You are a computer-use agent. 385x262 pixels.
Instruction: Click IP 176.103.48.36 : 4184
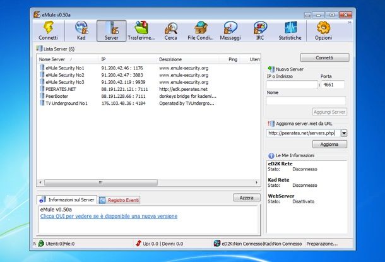[123, 104]
